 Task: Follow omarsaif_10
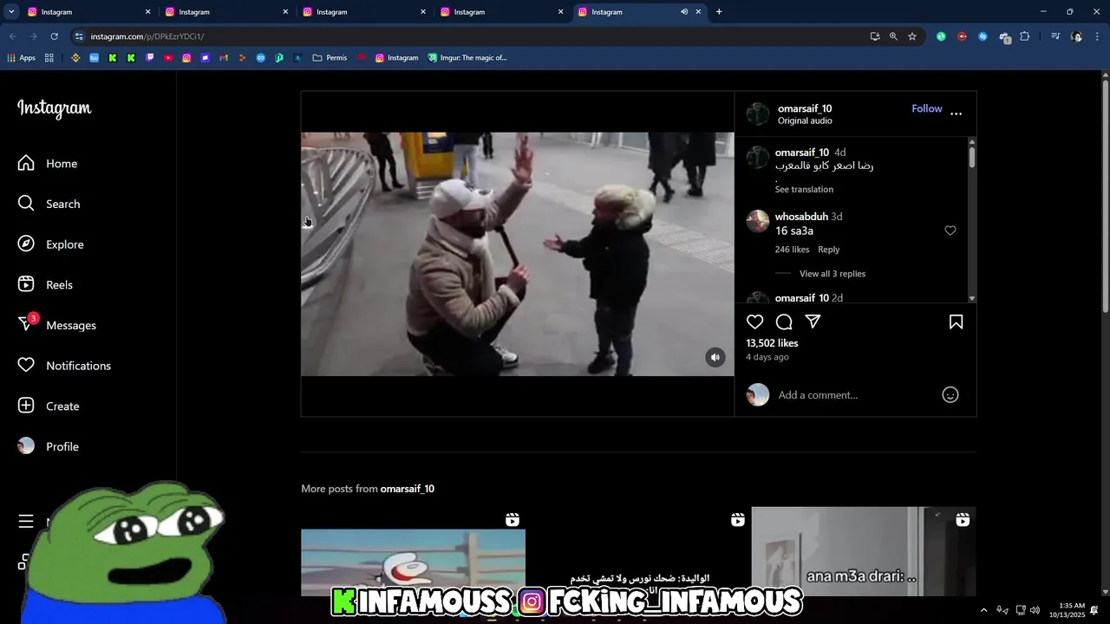pos(927,108)
